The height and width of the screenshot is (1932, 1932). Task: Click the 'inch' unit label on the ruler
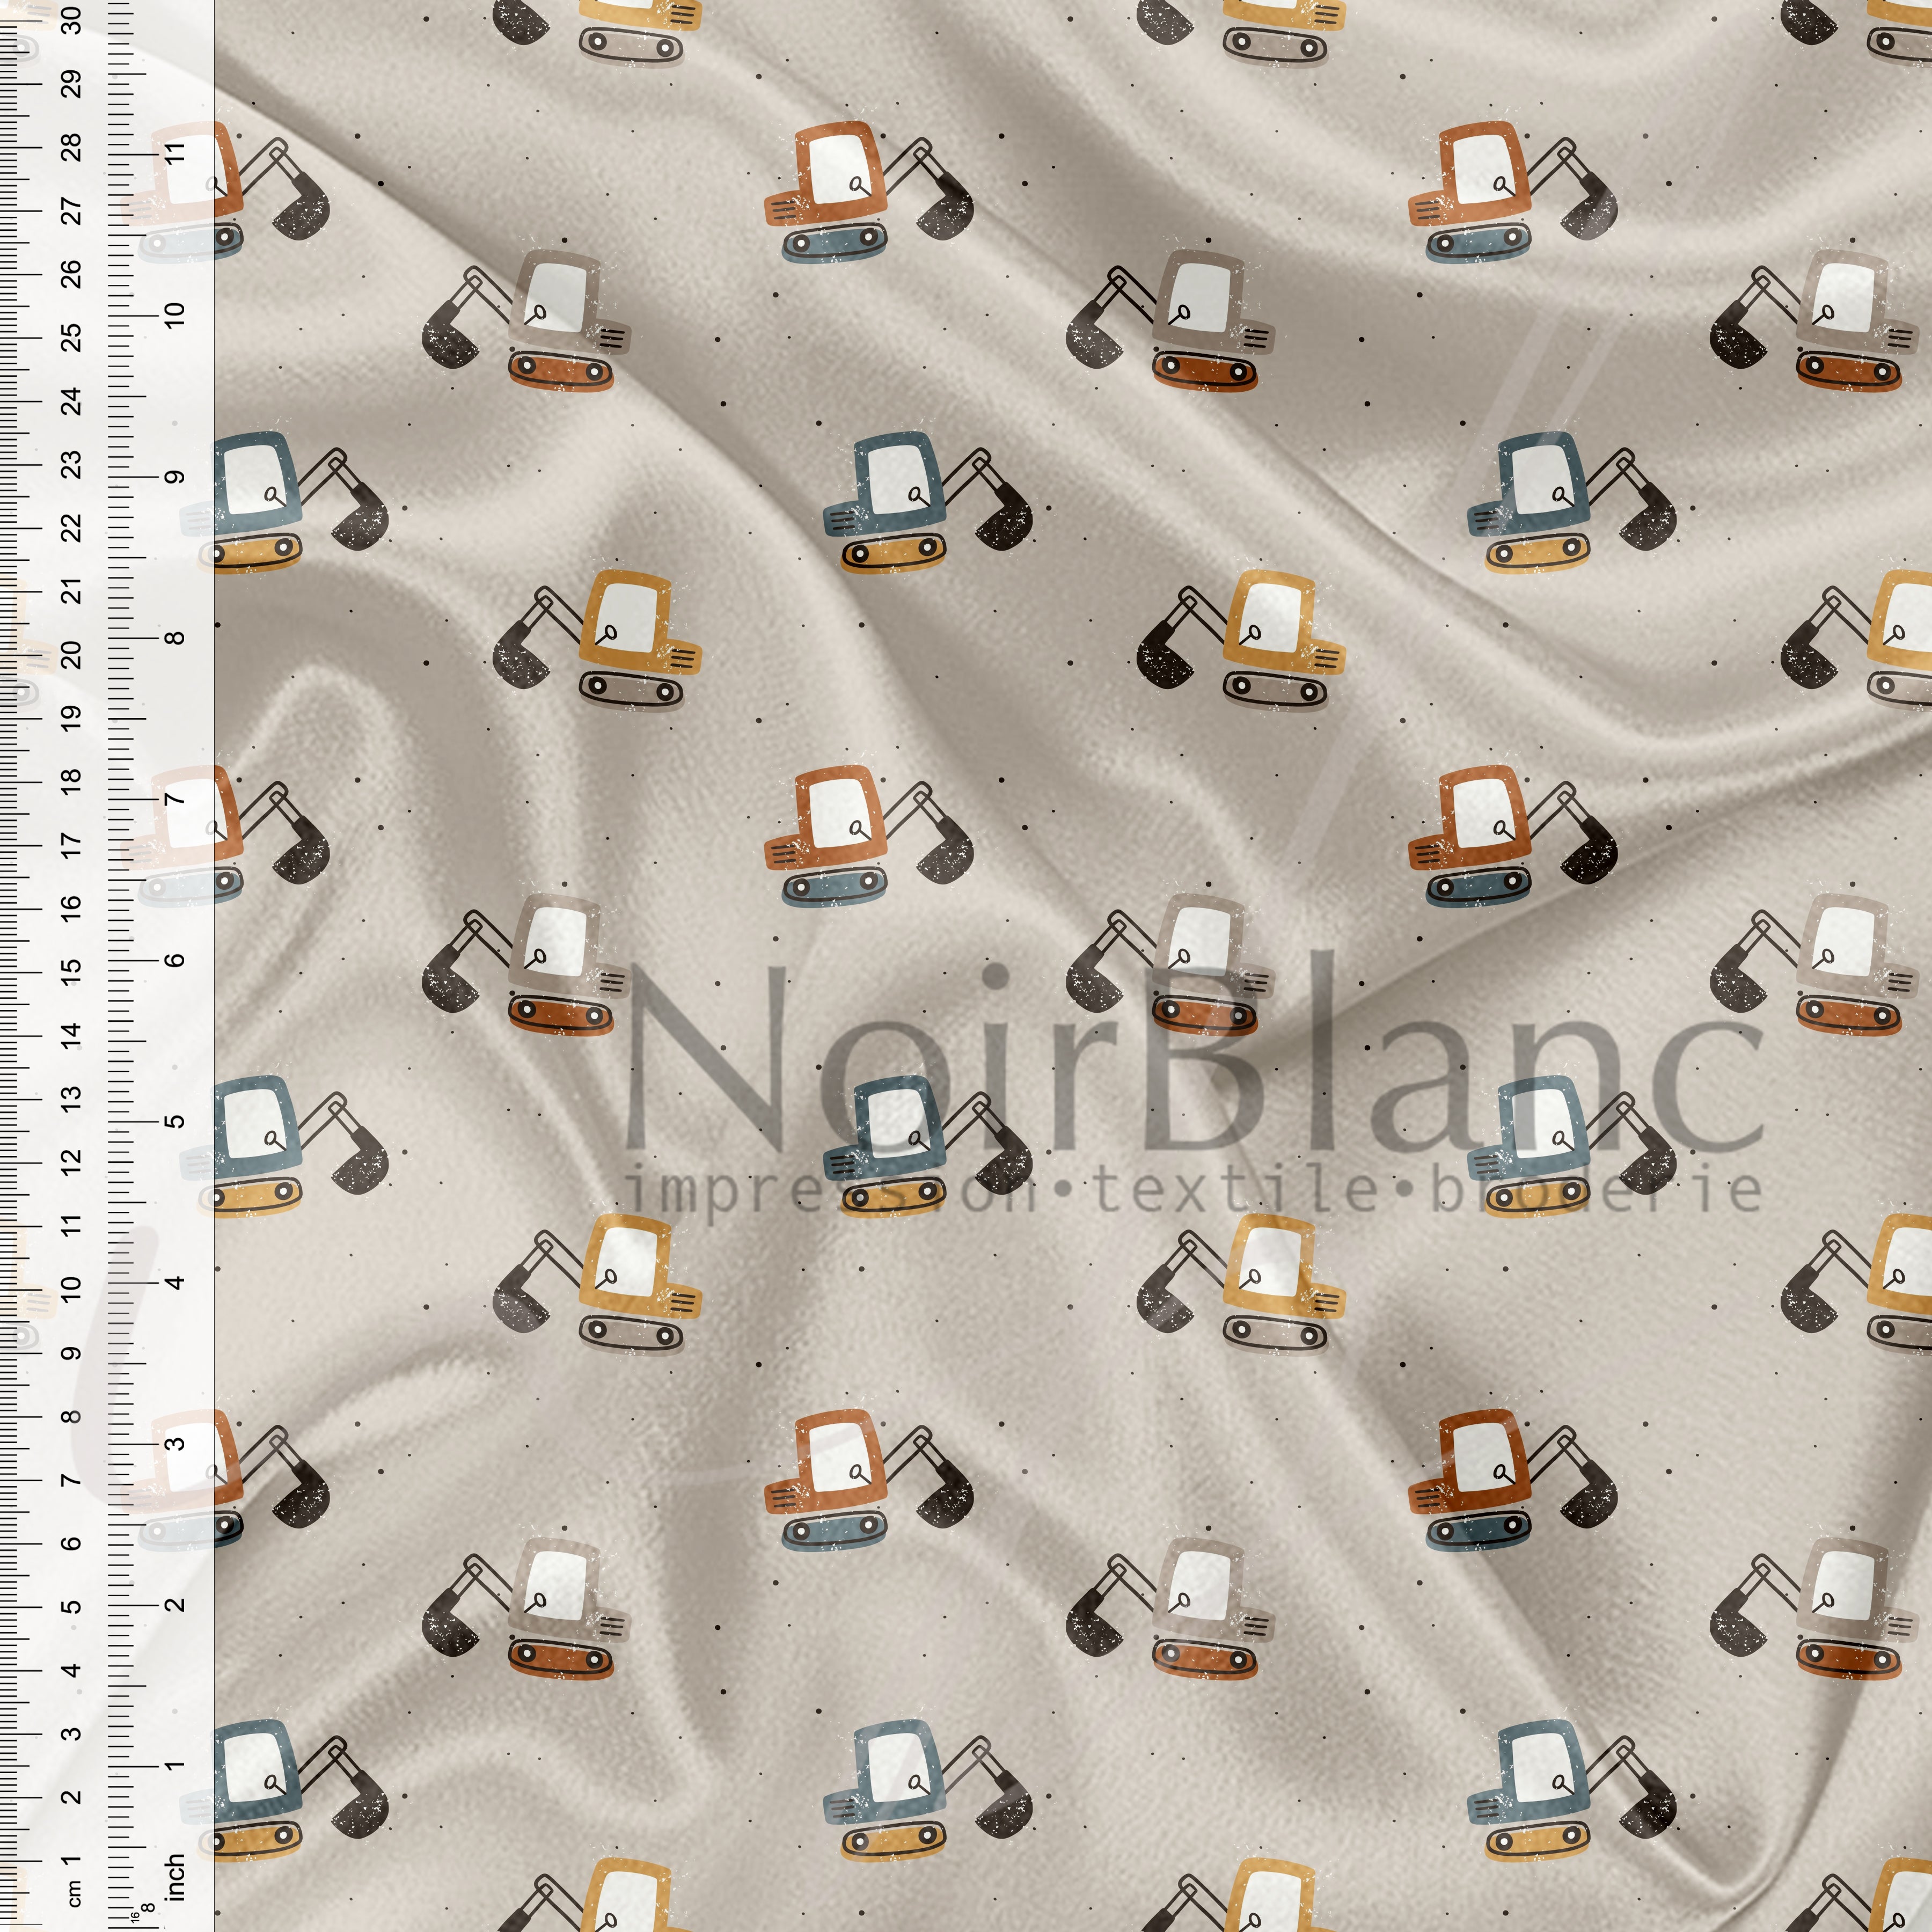(x=176, y=1877)
